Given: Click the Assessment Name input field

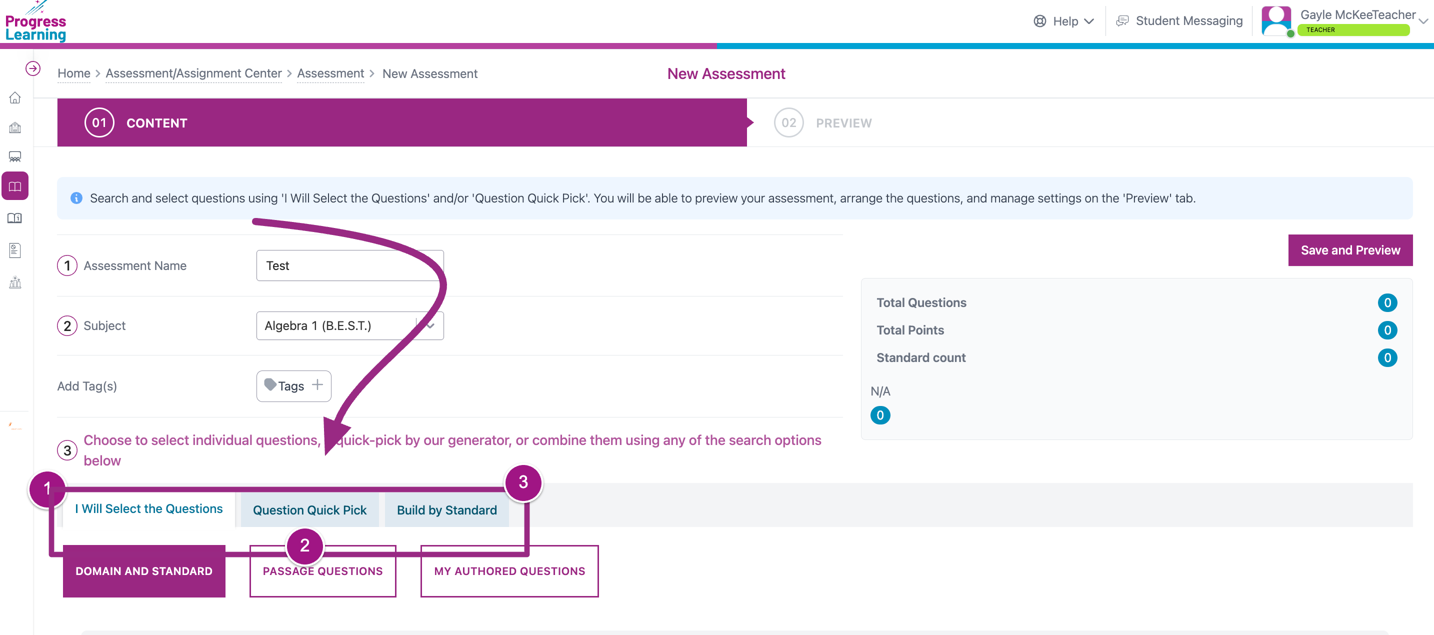Looking at the screenshot, I should point(349,265).
